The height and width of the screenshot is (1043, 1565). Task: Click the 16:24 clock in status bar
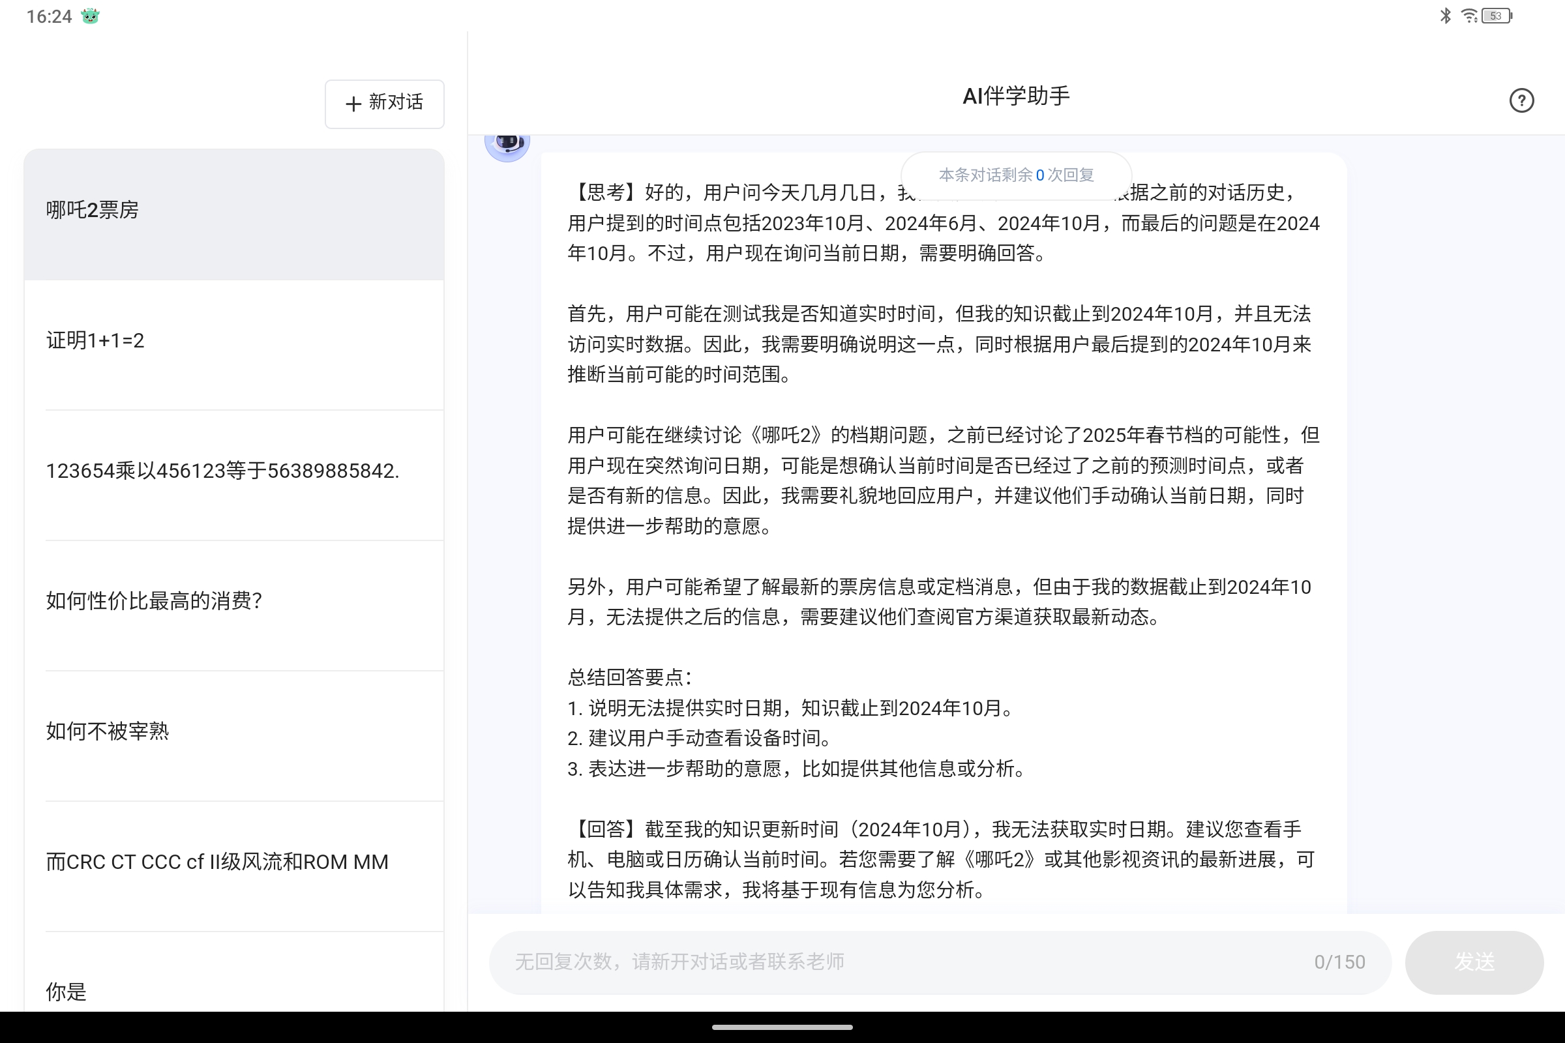48,17
